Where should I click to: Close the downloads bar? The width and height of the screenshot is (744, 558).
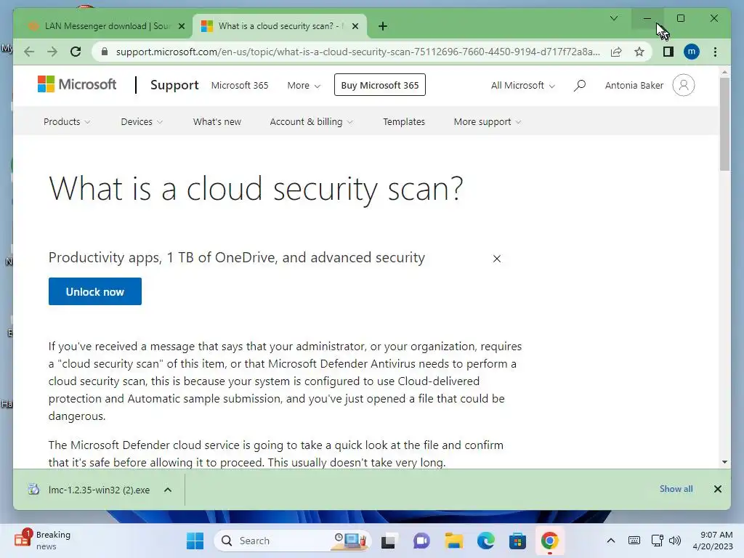point(718,489)
